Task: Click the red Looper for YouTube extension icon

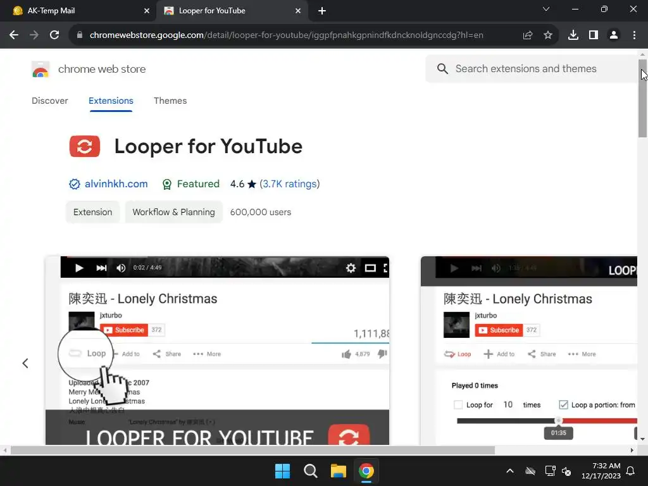Action: click(x=85, y=146)
